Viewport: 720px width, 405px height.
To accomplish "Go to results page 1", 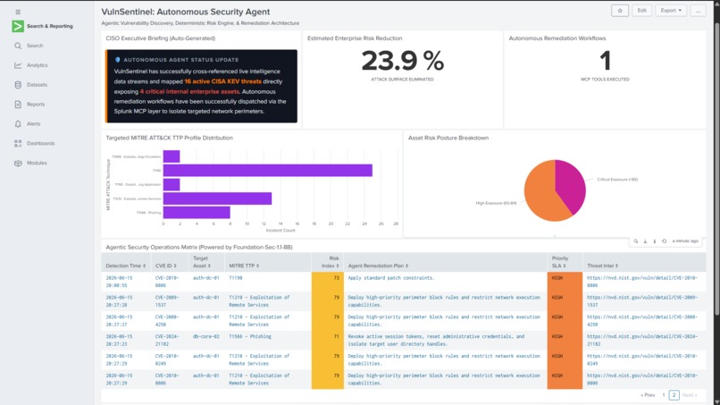I will [x=663, y=395].
